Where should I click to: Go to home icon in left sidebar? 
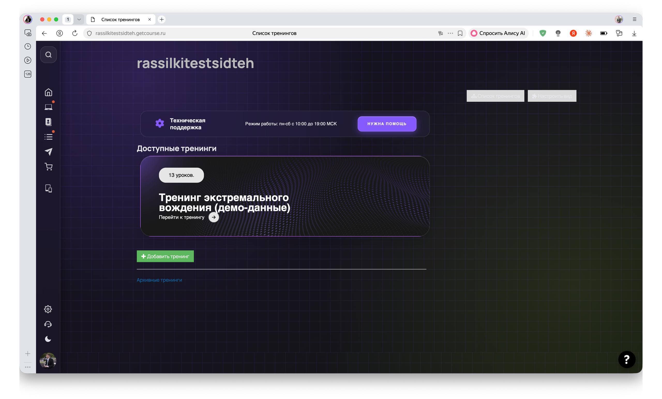(x=48, y=92)
